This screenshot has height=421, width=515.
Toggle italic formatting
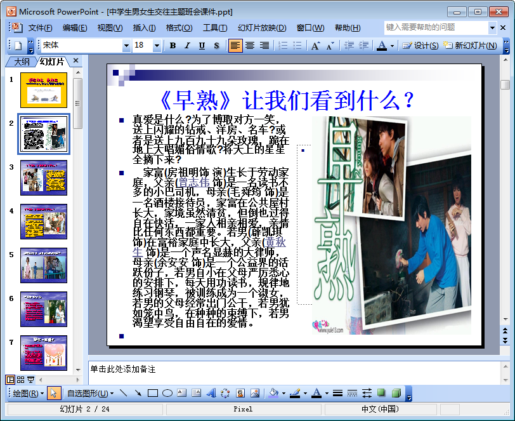pos(187,46)
